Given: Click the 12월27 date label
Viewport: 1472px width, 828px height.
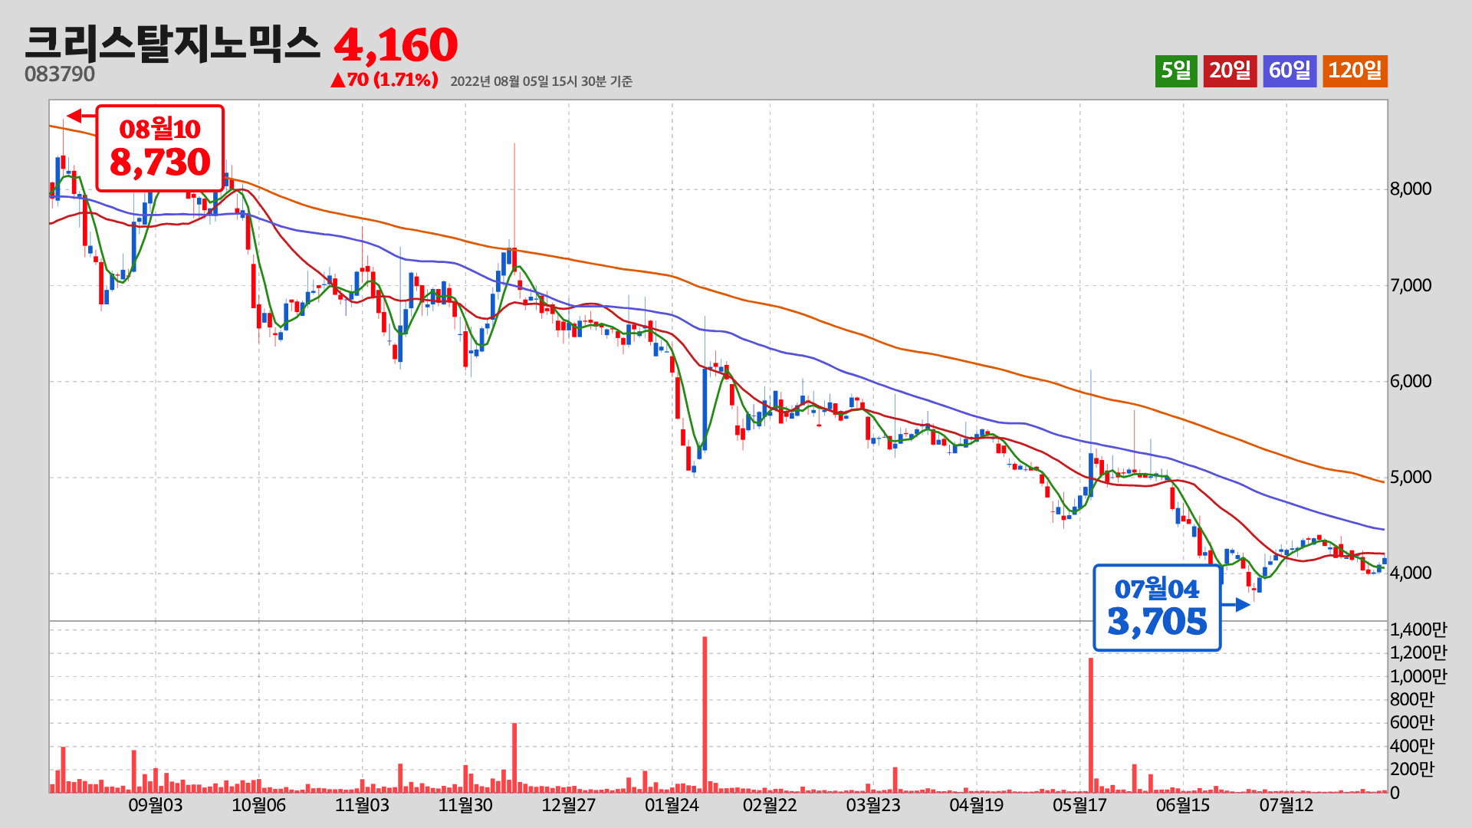Looking at the screenshot, I should 569,806.
